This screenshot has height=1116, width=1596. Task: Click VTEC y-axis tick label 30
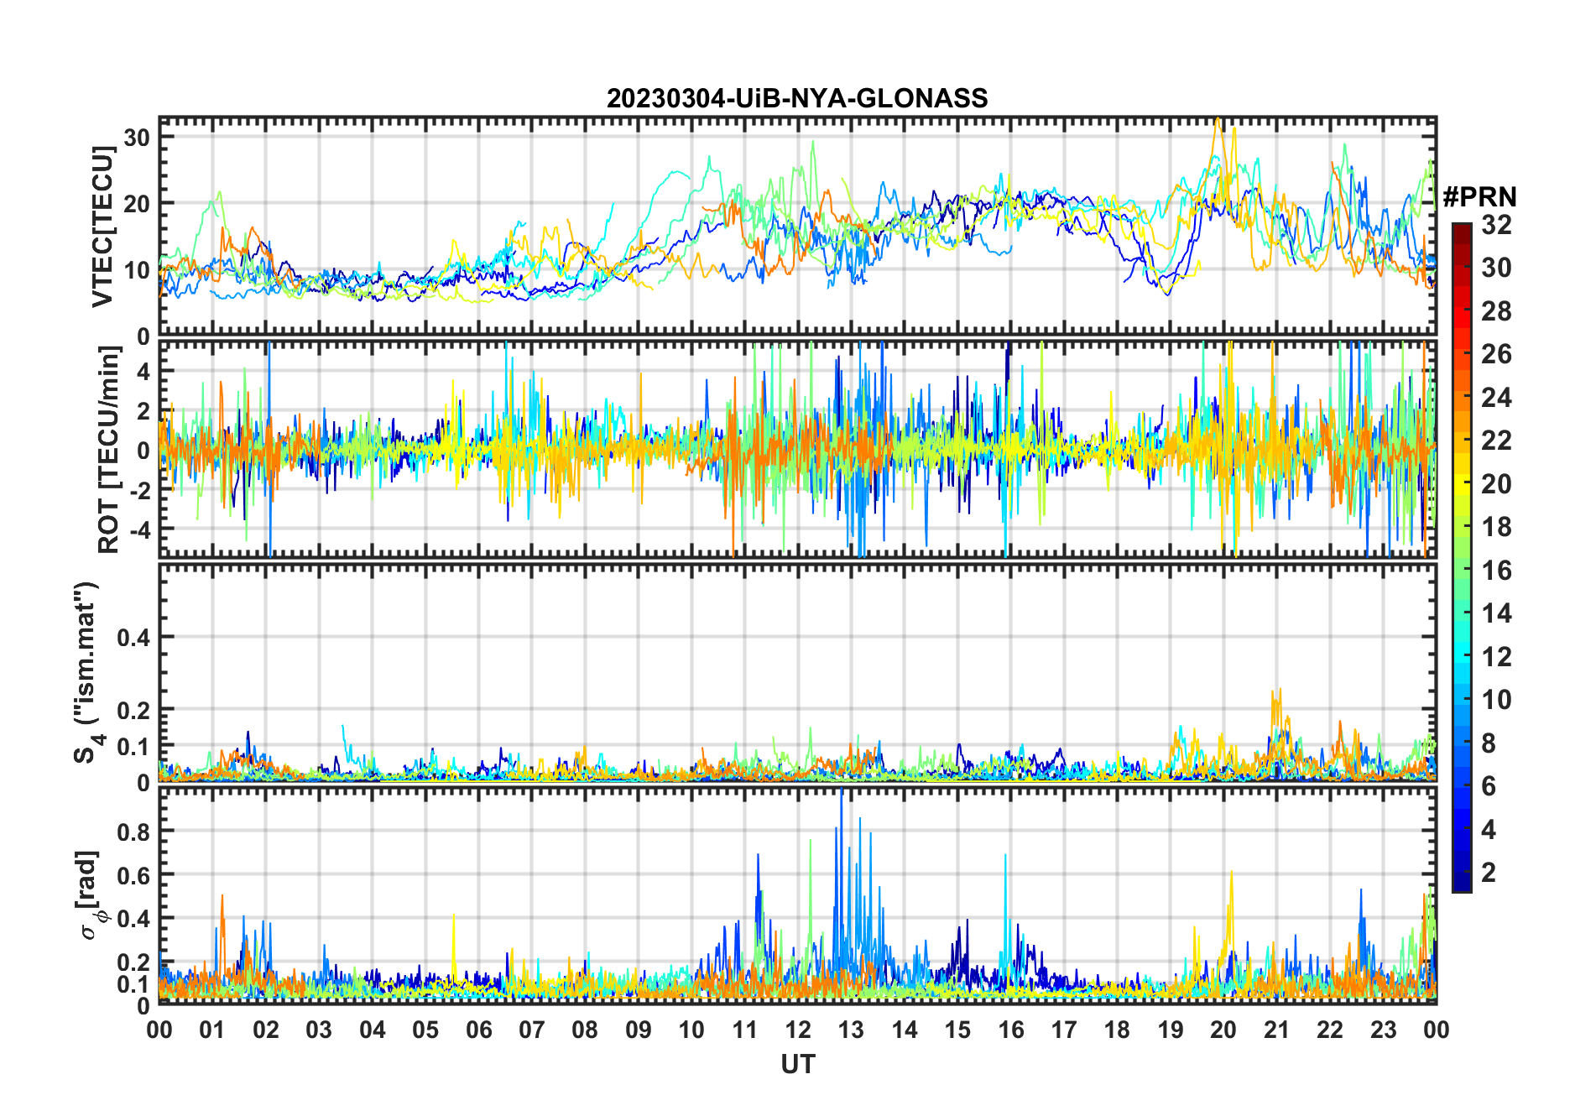[137, 138]
